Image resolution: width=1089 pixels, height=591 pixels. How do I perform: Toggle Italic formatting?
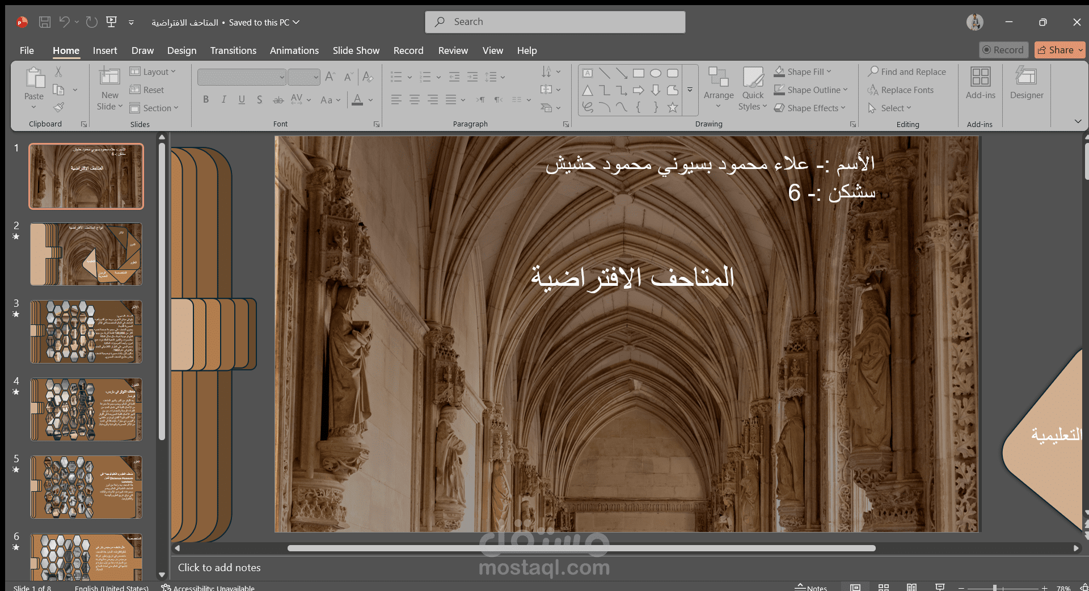pos(223,100)
